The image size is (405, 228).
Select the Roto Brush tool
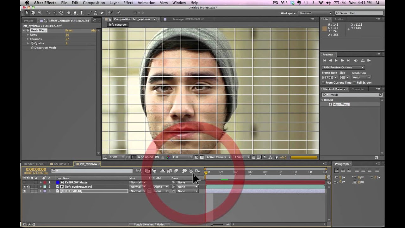110,13
